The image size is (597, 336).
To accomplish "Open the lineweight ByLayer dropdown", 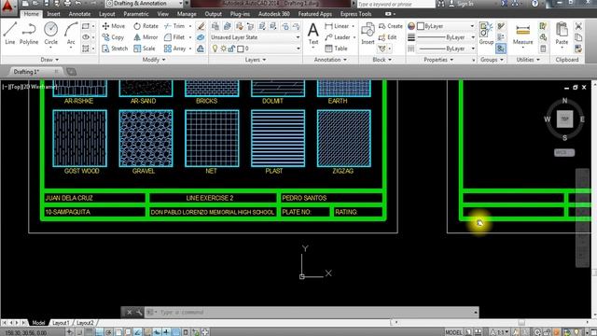I will pos(446,37).
